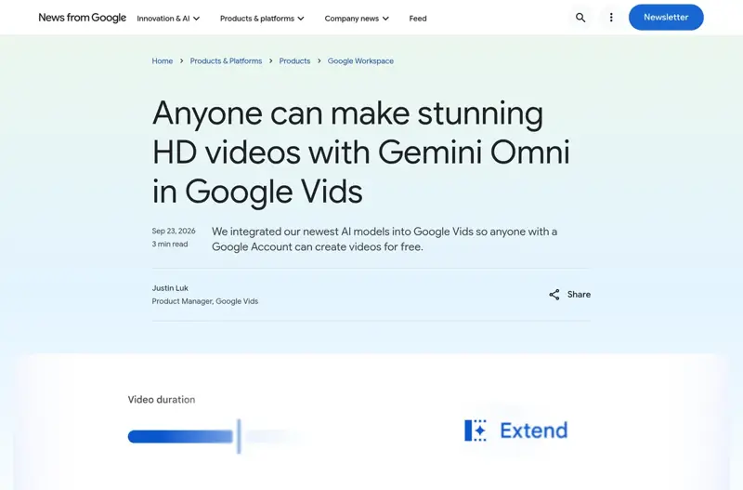Screen dimensions: 743x490
Task: Click the Share text button
Action: (579, 295)
